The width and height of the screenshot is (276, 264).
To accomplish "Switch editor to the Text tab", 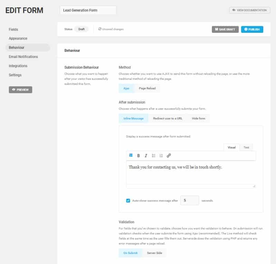I will click(x=246, y=147).
